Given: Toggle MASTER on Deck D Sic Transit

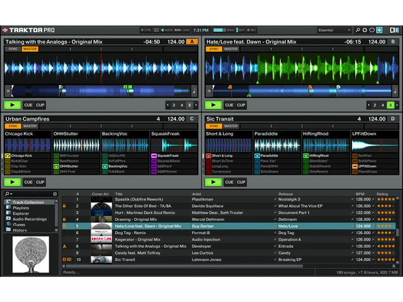Looking at the screenshot, I should pos(231,126).
